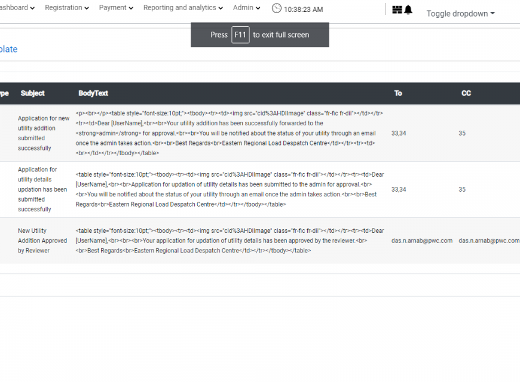The image size is (520, 382).
Task: Click the clock icon beside the time
Action: [276, 8]
